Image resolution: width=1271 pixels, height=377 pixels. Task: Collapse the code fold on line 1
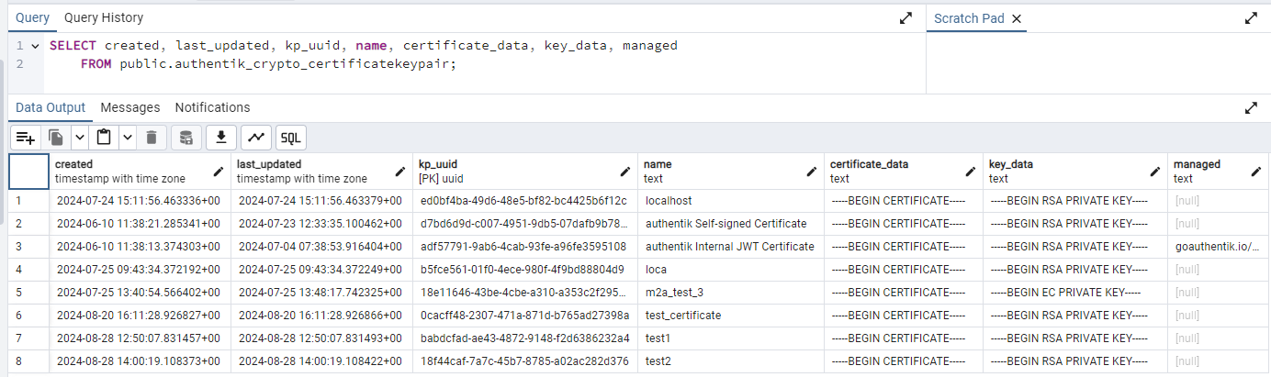35,45
